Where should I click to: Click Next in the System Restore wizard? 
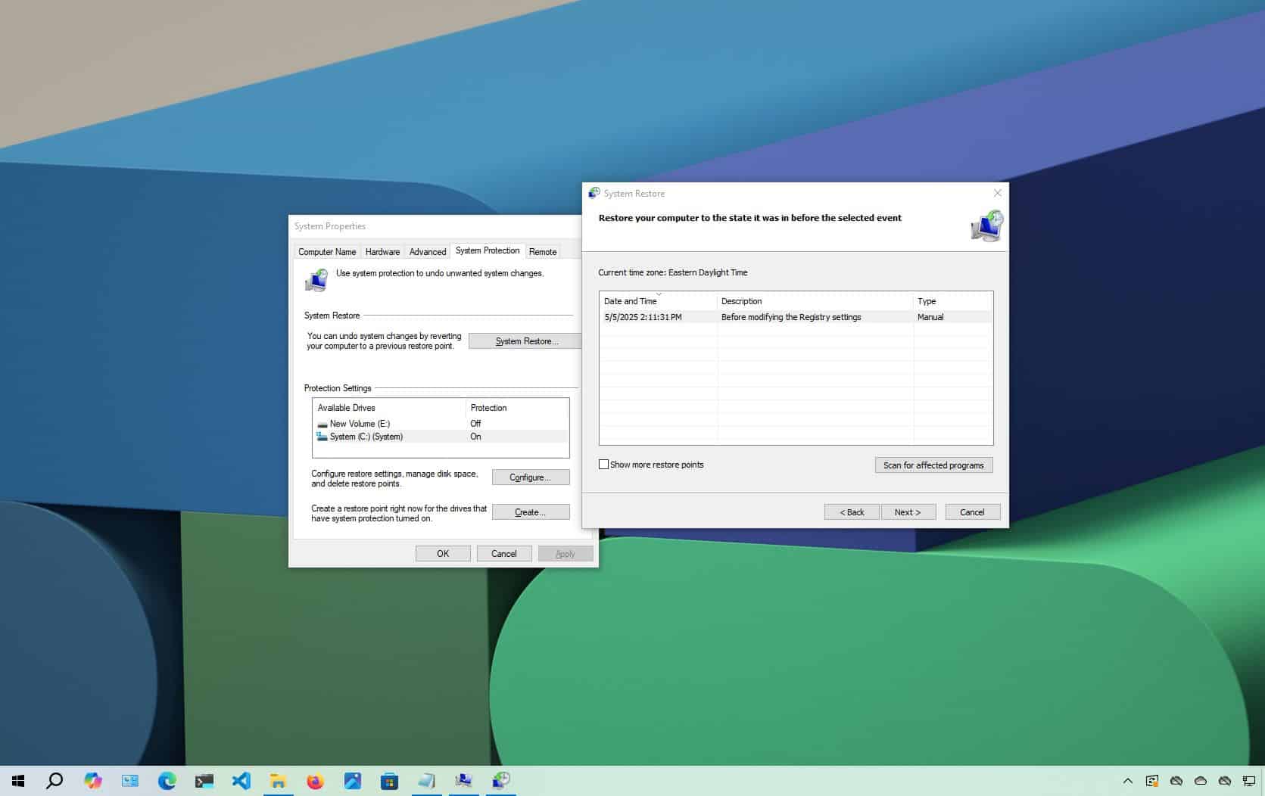908,511
